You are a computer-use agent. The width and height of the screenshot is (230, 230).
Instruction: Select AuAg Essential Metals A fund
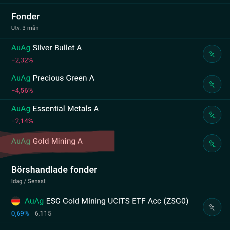tap(55, 109)
